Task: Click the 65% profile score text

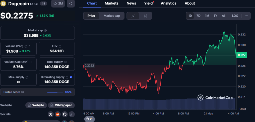Action: tap(68, 92)
